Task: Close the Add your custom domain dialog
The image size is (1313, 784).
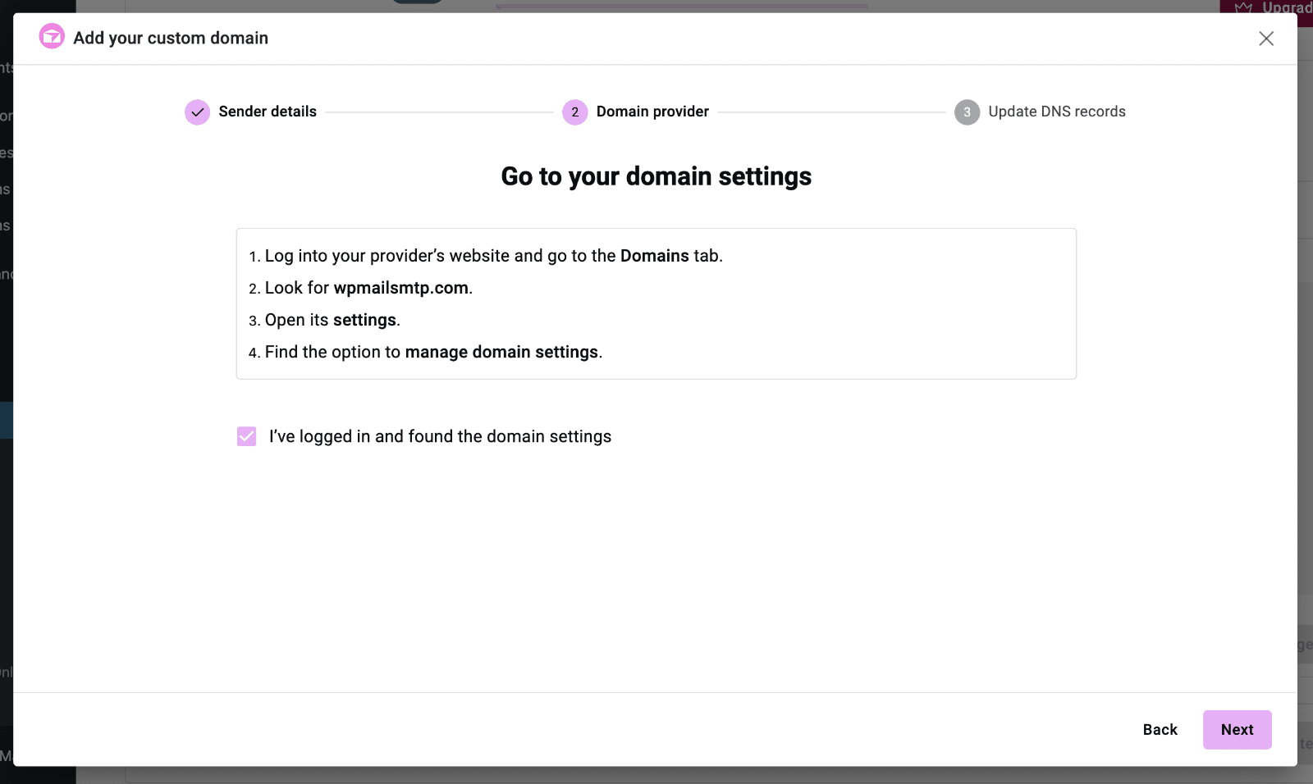Action: click(x=1266, y=39)
